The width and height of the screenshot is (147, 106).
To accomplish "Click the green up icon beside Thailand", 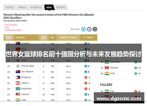I will (x=136, y=68).
